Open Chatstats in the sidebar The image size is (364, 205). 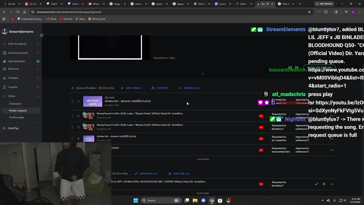tap(15, 104)
